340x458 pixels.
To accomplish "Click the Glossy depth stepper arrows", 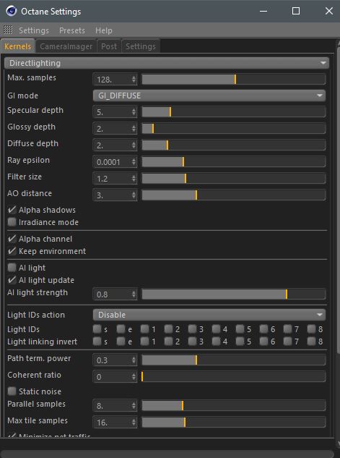I will point(134,129).
